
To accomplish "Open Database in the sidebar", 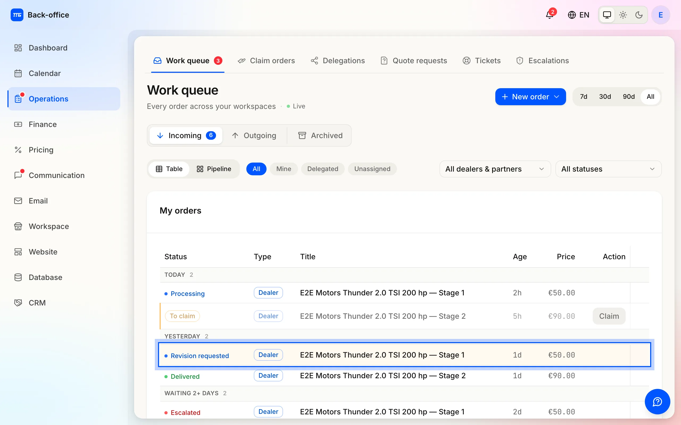I will [x=64, y=277].
